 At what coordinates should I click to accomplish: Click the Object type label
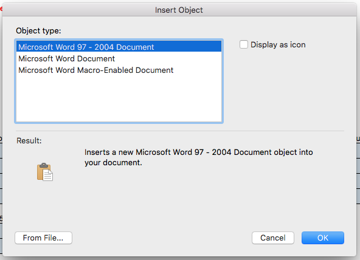[x=38, y=30]
